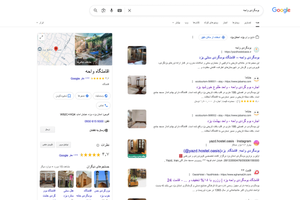
Task: Open thumbnail of Jabama ecotourism-588932 result
Action: 137,119
